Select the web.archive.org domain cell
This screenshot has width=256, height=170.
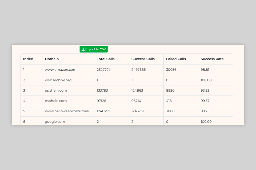click(58, 80)
